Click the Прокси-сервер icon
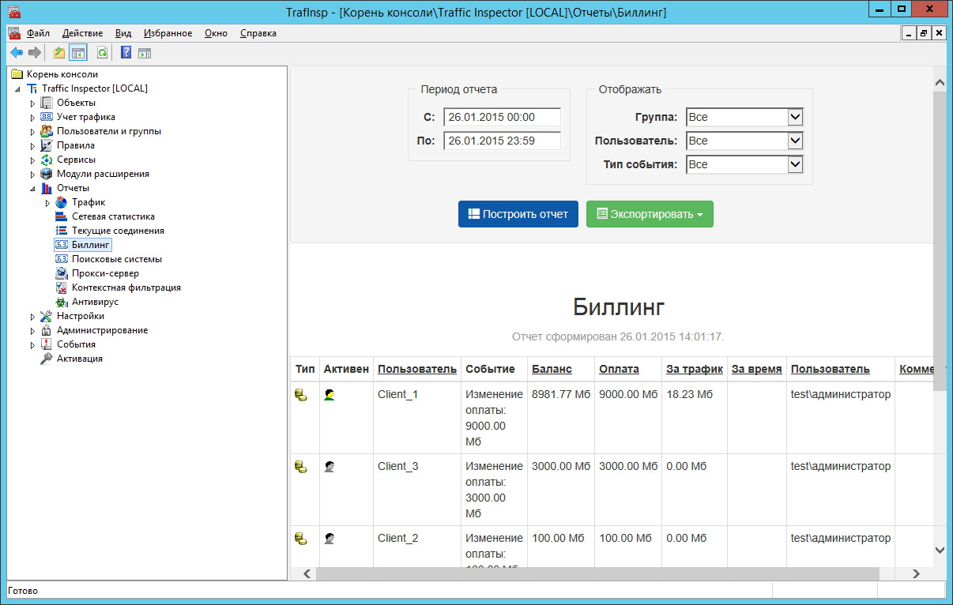Viewport: 953px width, 605px height. tap(62, 273)
